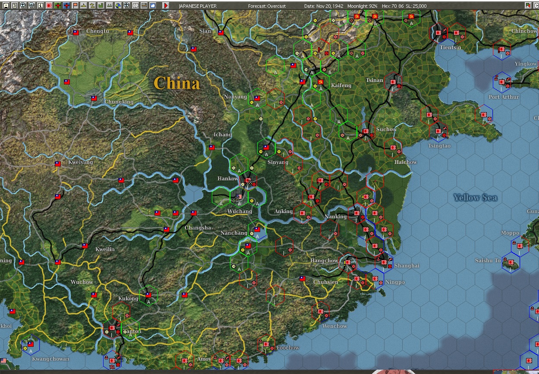Click the save game disk icon
539x374 pixels.
tap(6, 6)
